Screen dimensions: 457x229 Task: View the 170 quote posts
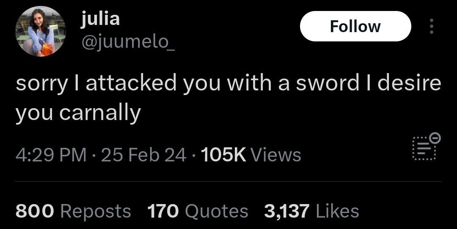point(163,211)
